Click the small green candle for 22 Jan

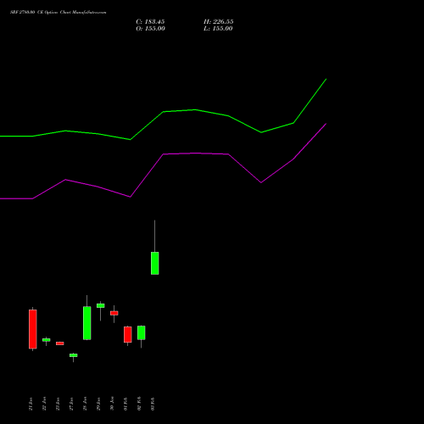pyautogui.click(x=47, y=340)
